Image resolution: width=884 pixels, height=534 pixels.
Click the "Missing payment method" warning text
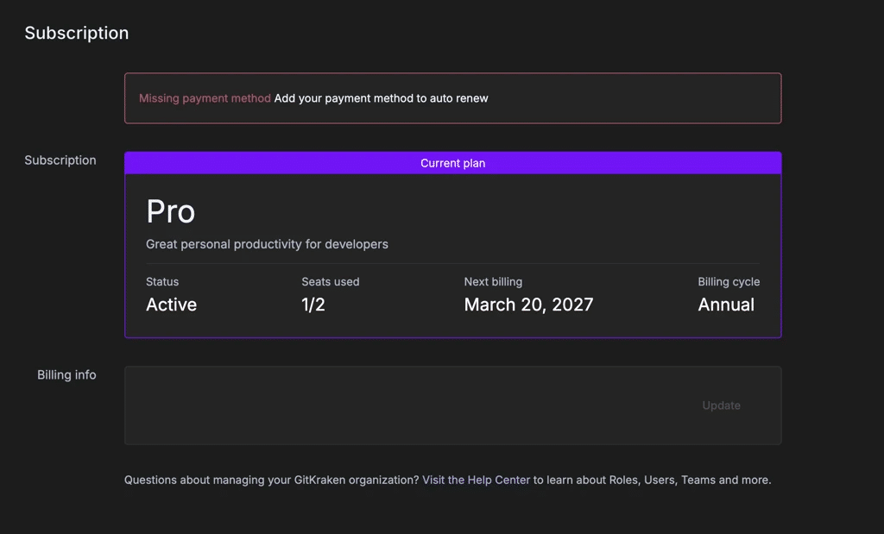(x=205, y=97)
